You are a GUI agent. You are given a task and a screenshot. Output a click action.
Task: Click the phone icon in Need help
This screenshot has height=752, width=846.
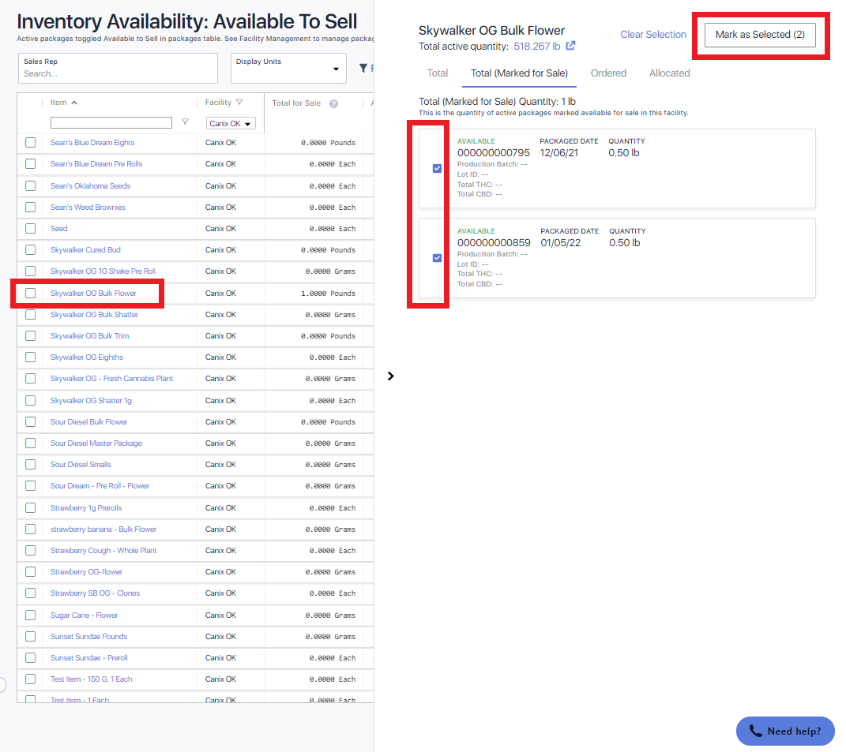(755, 731)
